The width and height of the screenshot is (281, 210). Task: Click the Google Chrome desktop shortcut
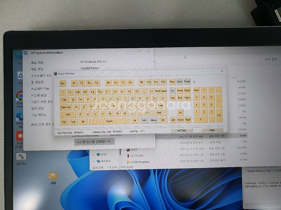click(x=20, y=96)
